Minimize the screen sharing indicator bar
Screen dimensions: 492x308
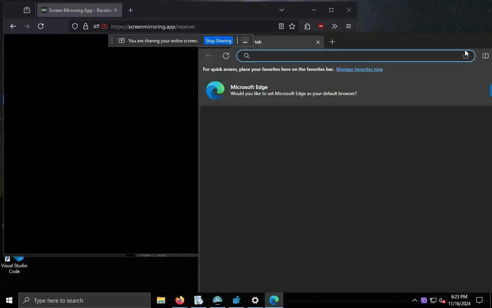[245, 41]
